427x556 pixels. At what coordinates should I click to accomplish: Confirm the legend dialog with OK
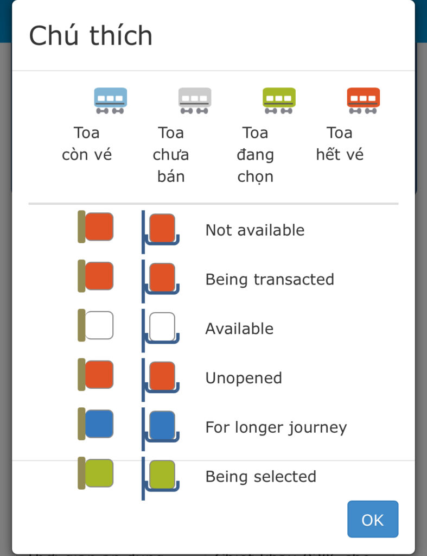[x=373, y=519]
